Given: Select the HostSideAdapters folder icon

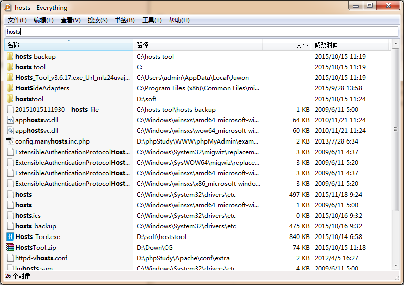Looking at the screenshot, I should (10, 88).
